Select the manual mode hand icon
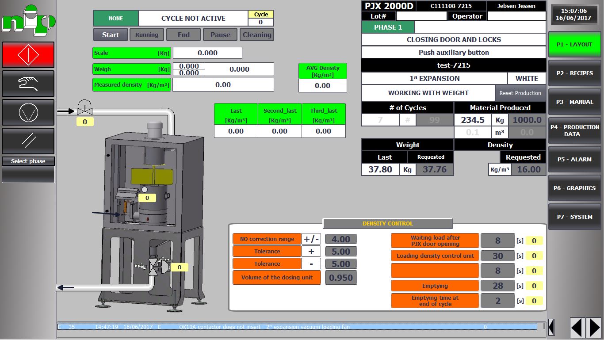604x340 pixels. click(28, 84)
